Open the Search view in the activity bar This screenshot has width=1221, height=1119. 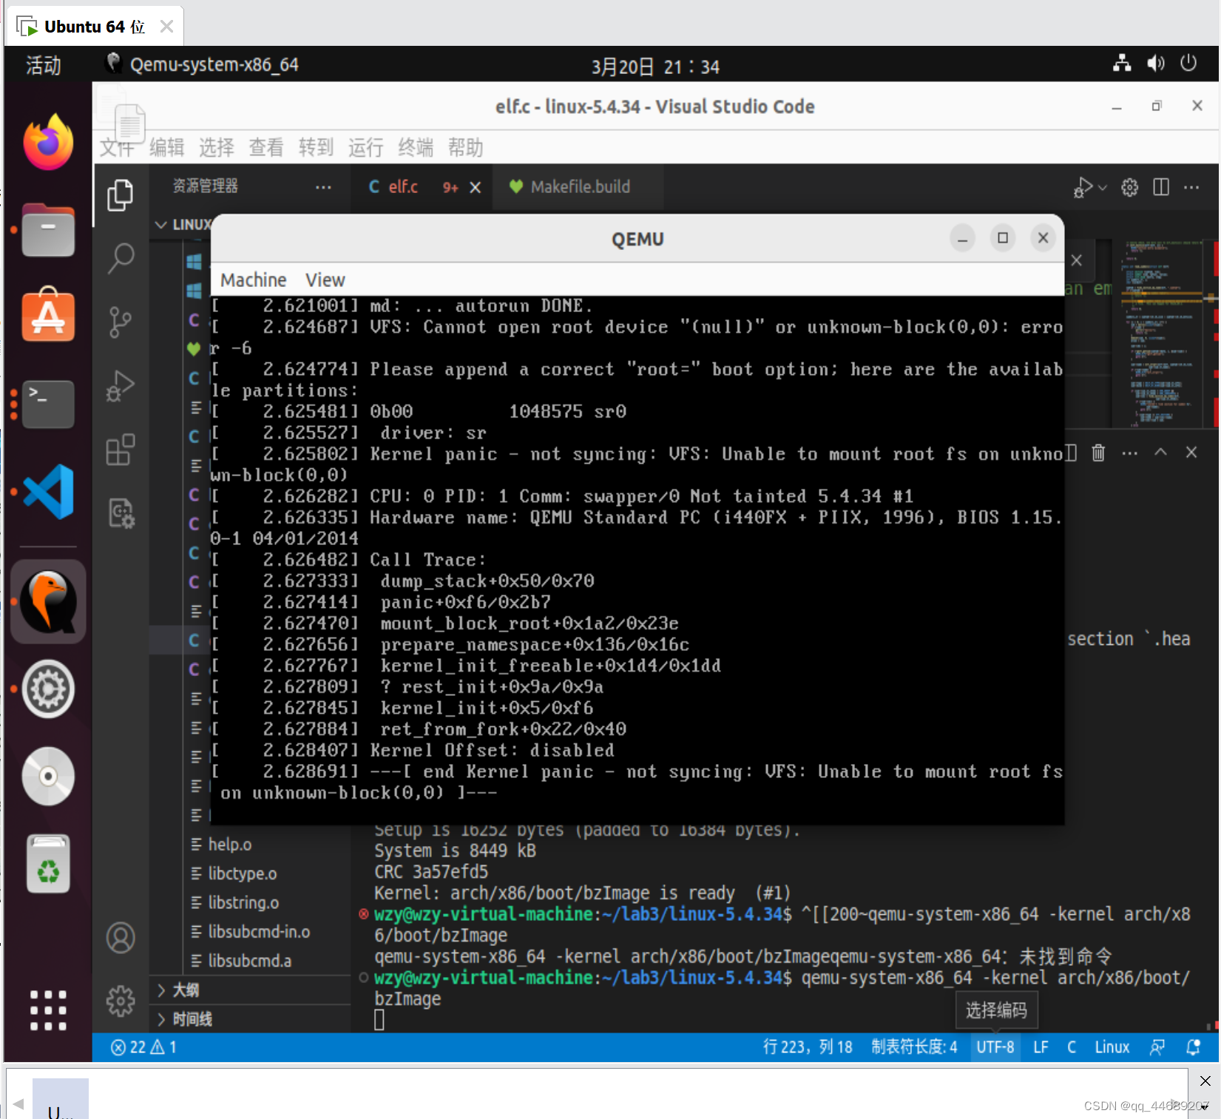pyautogui.click(x=121, y=258)
